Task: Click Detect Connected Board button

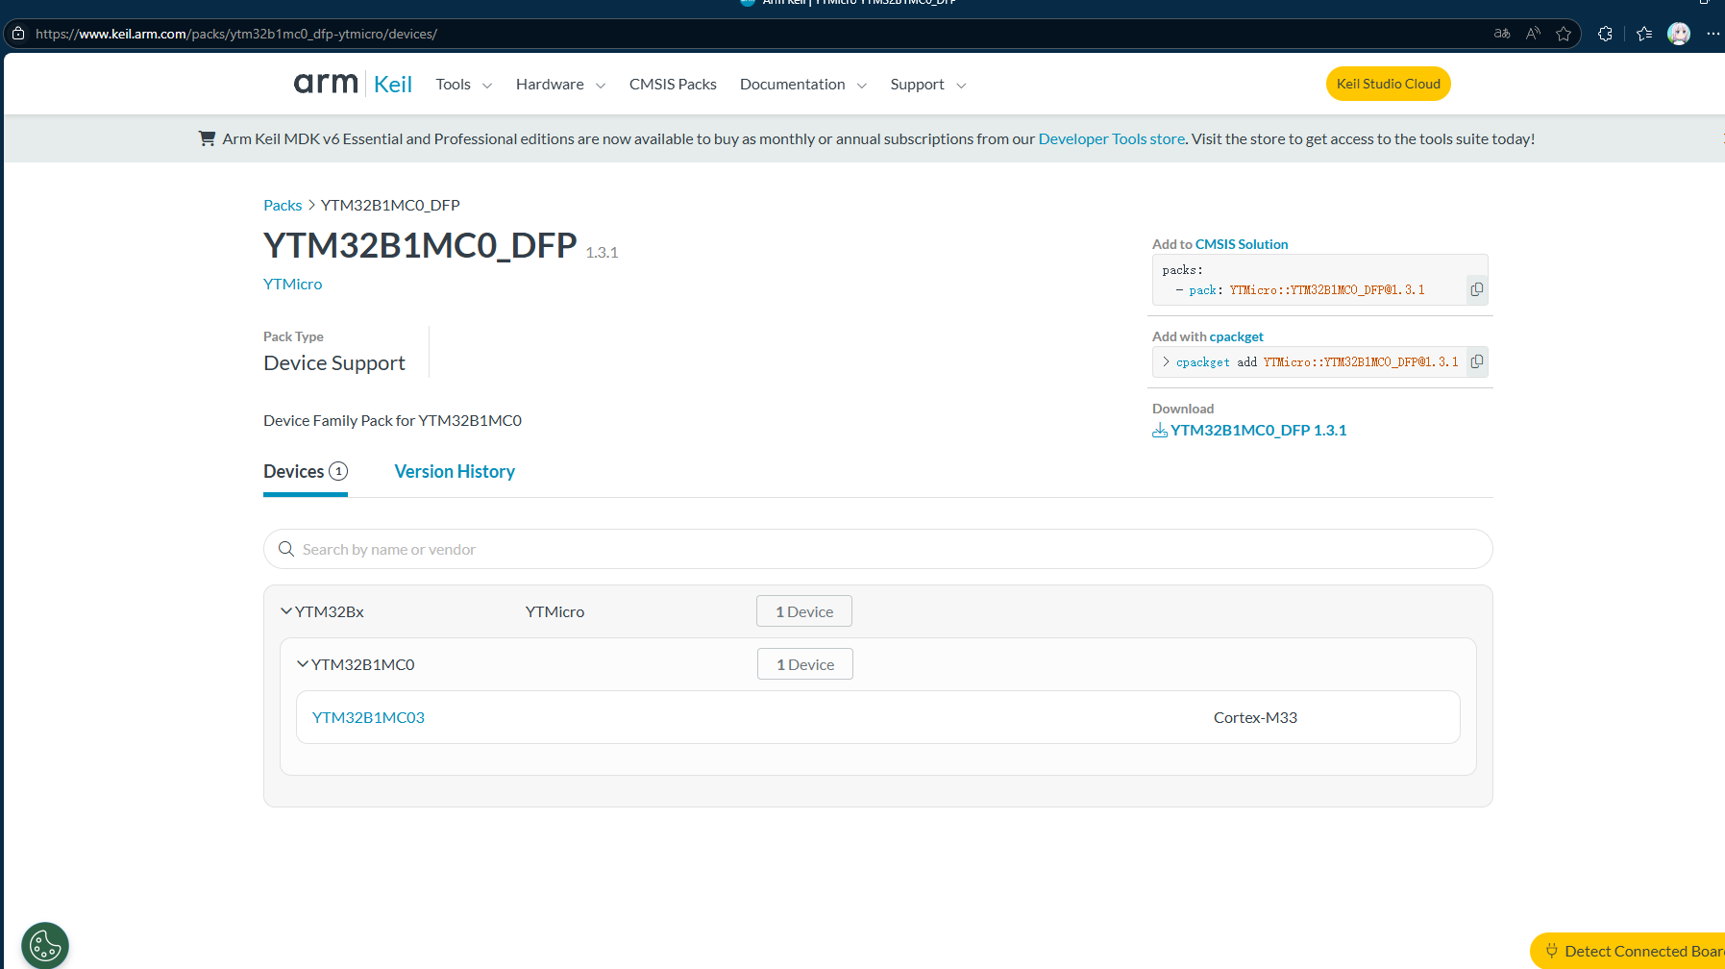Action: 1628,951
